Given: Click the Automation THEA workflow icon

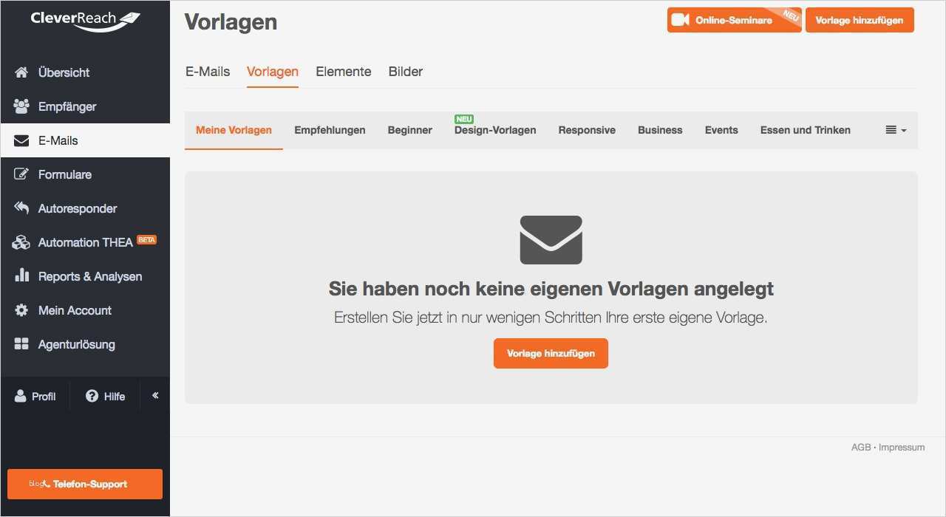Looking at the screenshot, I should click(21, 242).
